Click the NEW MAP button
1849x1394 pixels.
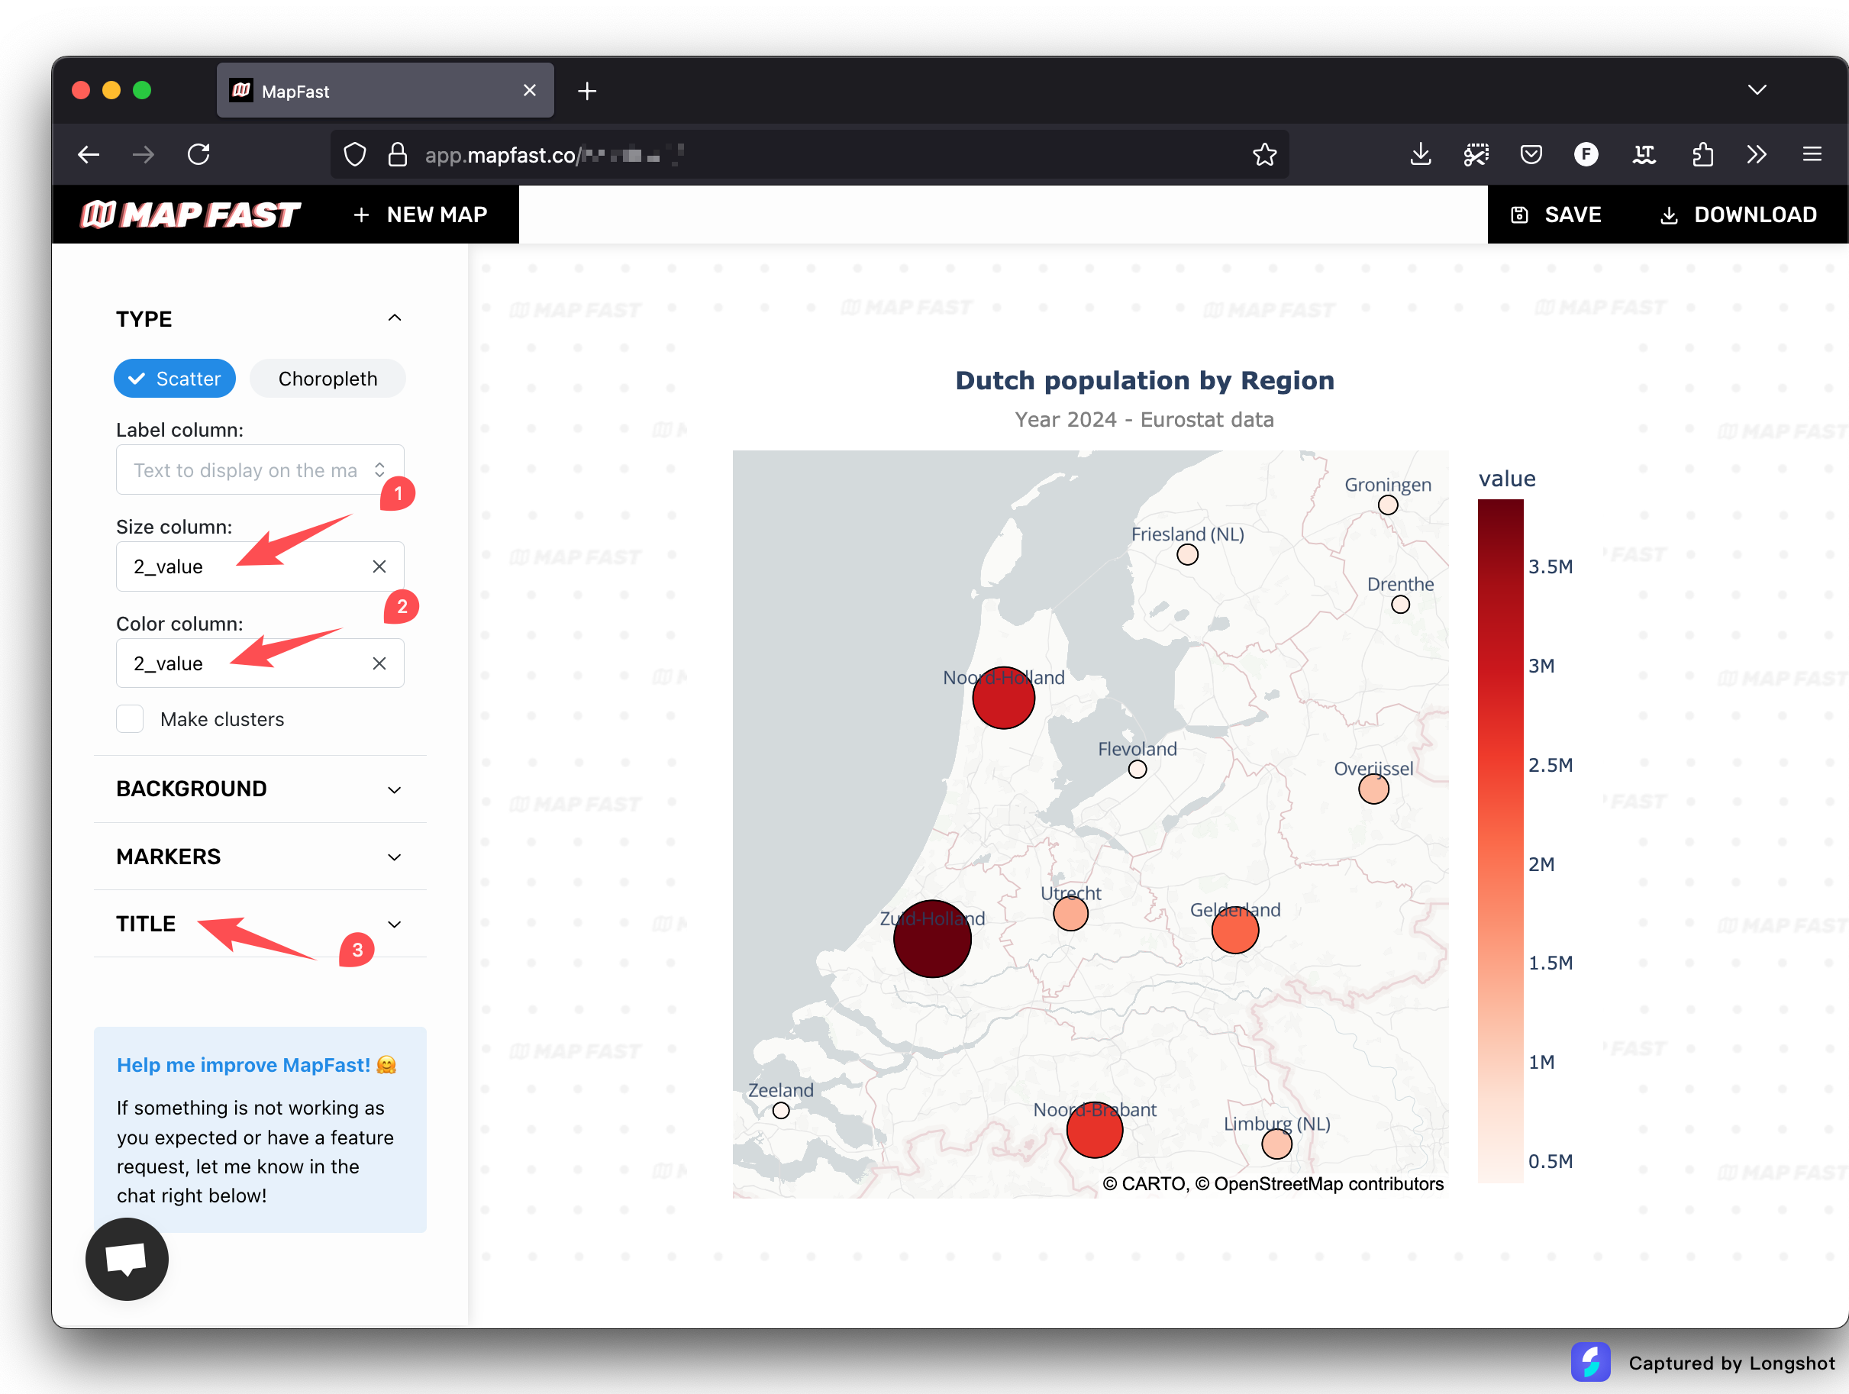[421, 215]
